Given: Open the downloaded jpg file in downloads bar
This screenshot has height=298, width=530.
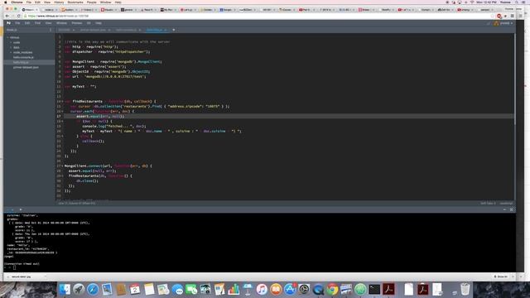Looking at the screenshot, I should (x=21, y=276).
